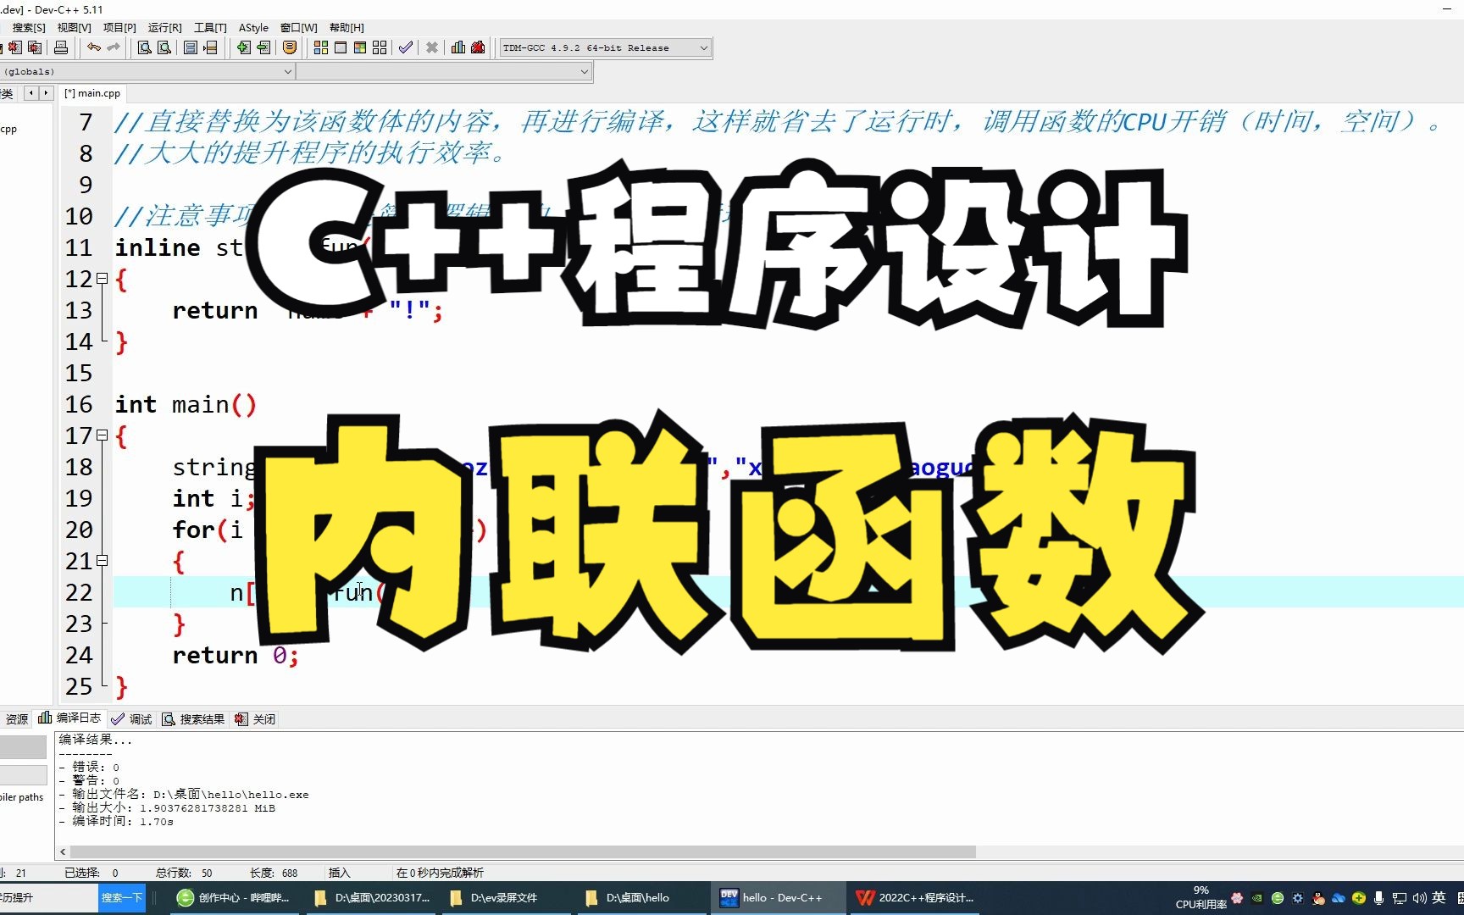Open Replace with the second magnifier icon

click(x=164, y=47)
